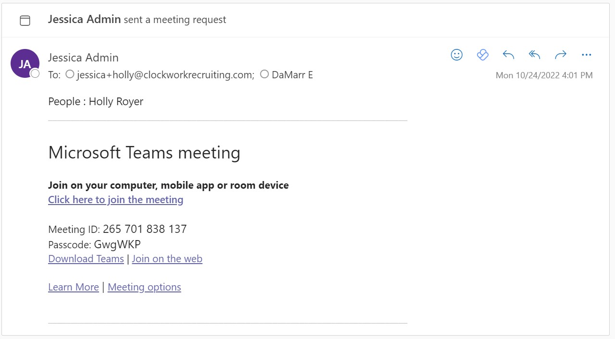Open the DaMarr E recipient contact card
Viewport: 615px width, 339px height.
click(292, 75)
